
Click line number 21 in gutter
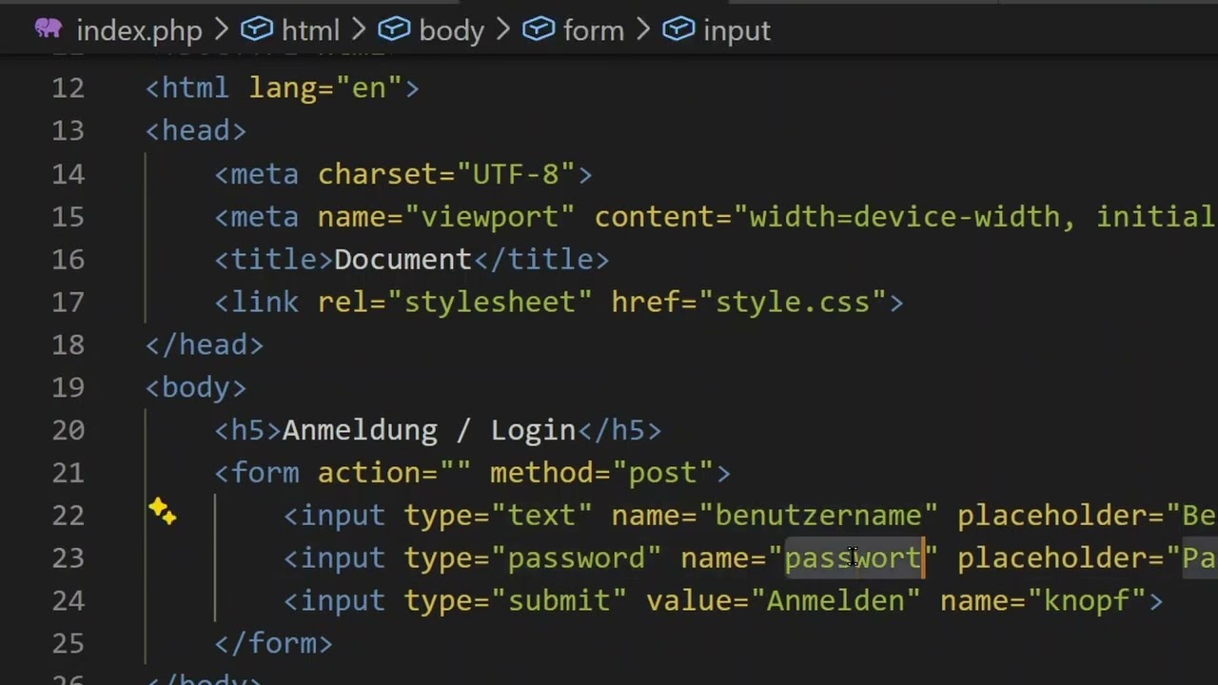coord(68,473)
